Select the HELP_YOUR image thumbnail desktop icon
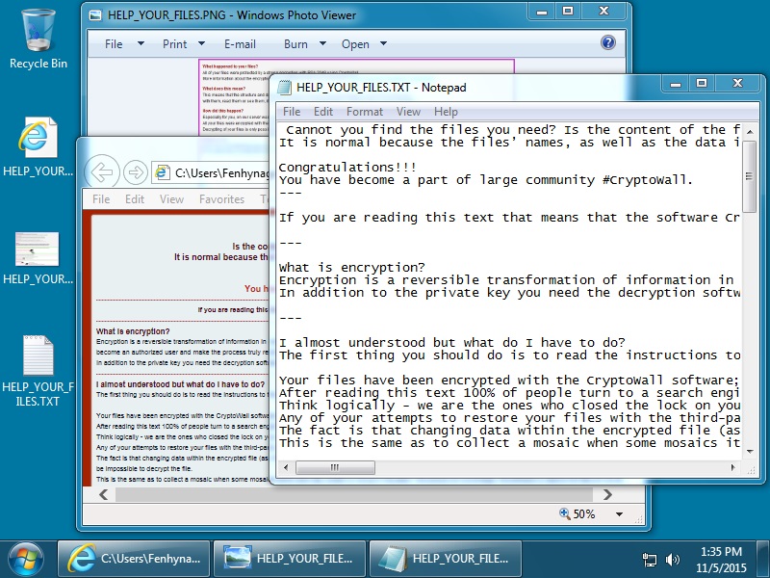Screen dimensions: 770x578 (x=38, y=258)
